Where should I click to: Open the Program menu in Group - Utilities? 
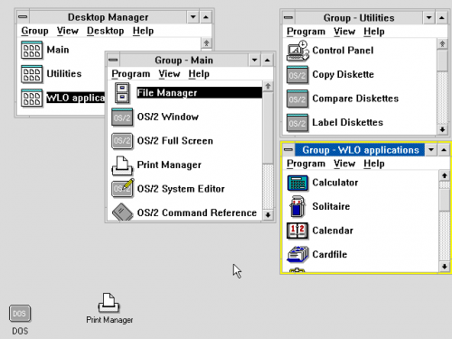tap(306, 32)
